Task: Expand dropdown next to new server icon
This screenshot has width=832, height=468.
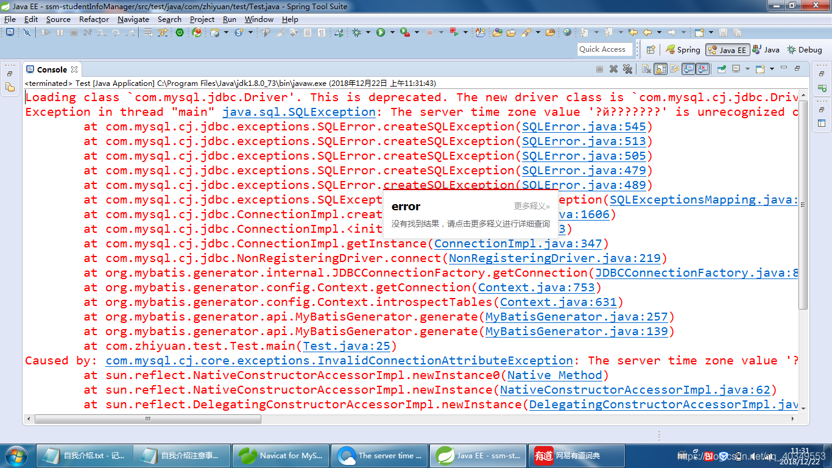Action: pos(226,32)
